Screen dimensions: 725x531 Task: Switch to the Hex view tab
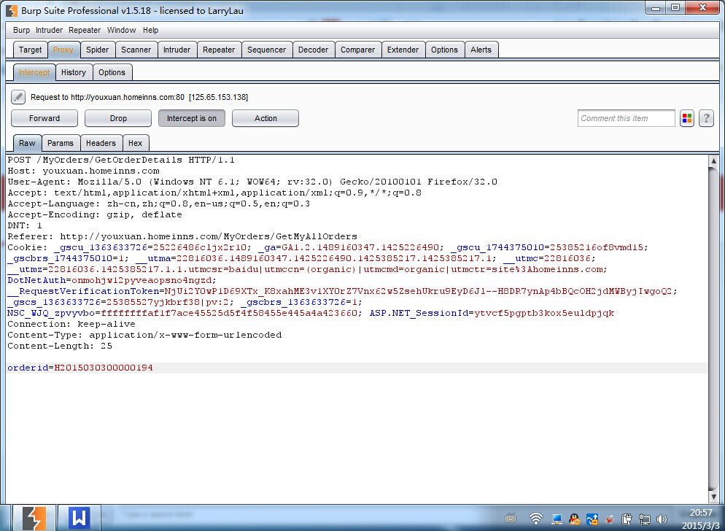pos(136,144)
